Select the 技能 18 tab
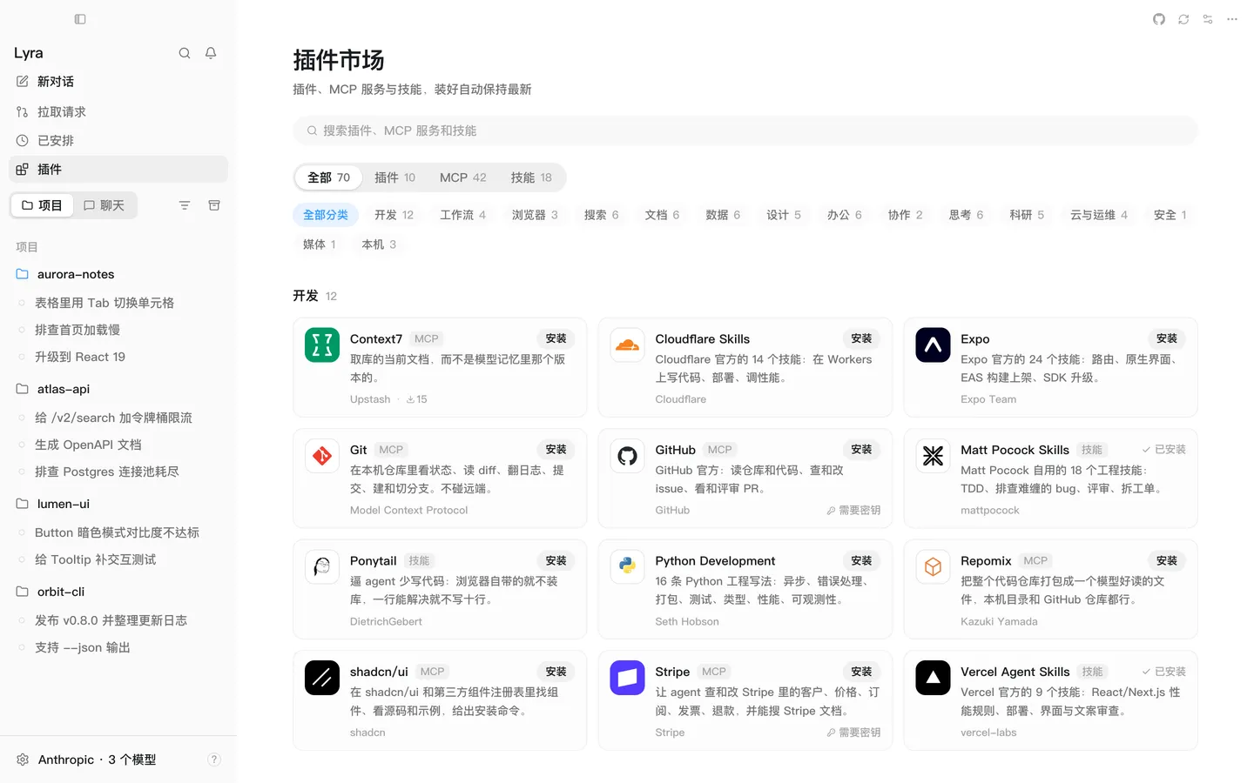This screenshot has height=783, width=1254. pos(531,177)
